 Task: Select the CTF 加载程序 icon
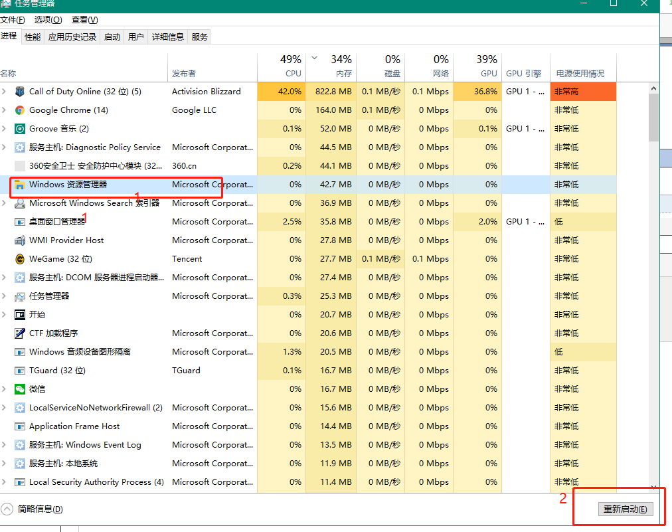20,333
